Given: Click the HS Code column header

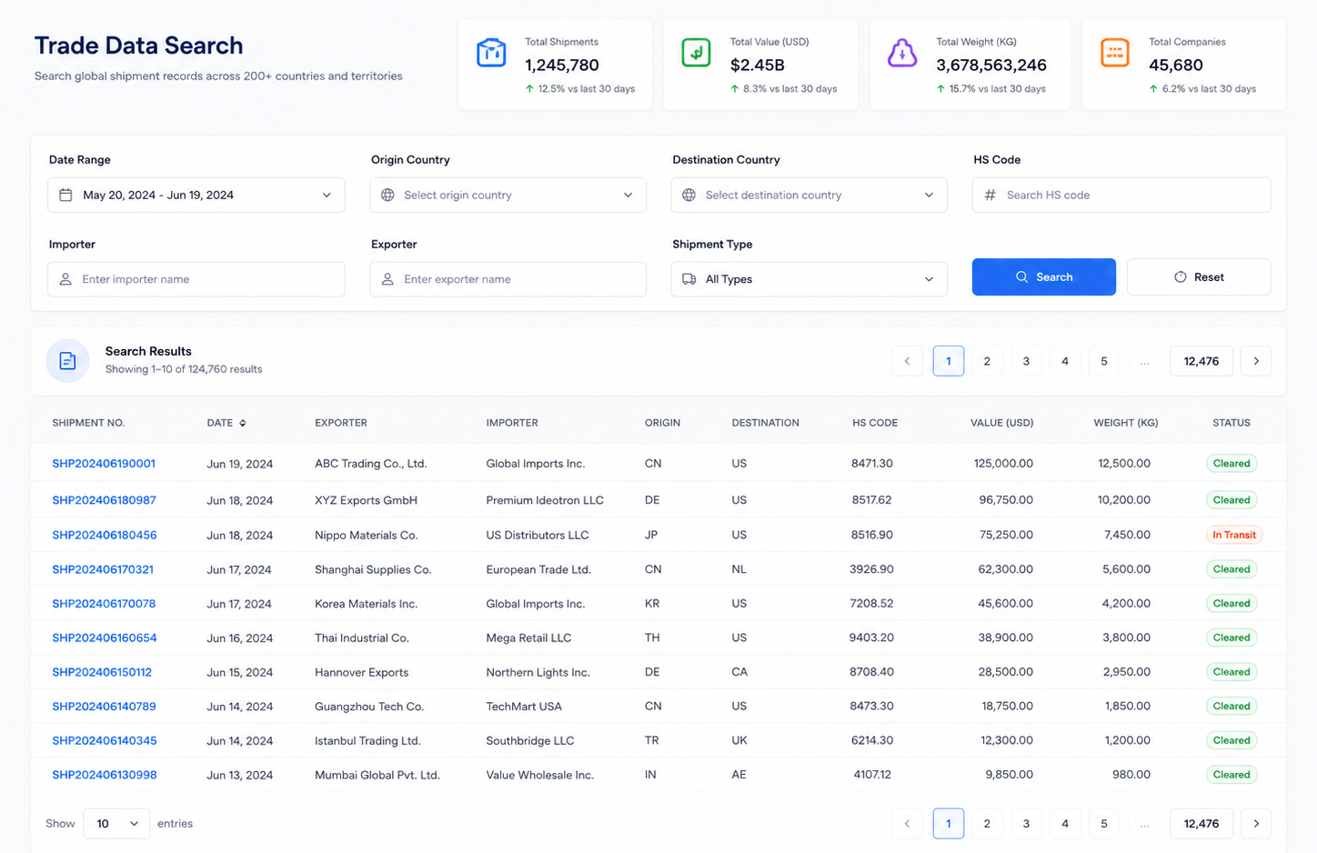Looking at the screenshot, I should pos(875,423).
